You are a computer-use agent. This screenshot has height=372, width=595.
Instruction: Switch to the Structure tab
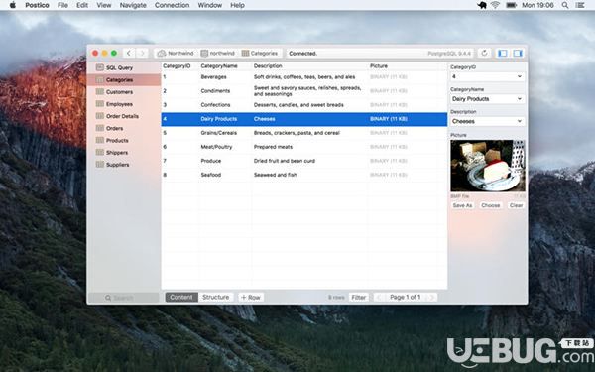[215, 297]
